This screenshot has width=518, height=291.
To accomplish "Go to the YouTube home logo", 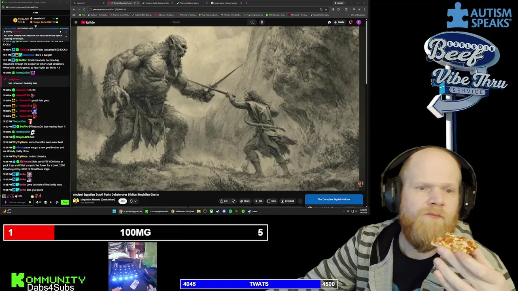I will [x=88, y=22].
